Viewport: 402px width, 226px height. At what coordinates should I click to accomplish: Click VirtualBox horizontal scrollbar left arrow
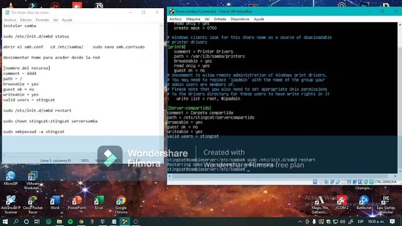coord(170,176)
